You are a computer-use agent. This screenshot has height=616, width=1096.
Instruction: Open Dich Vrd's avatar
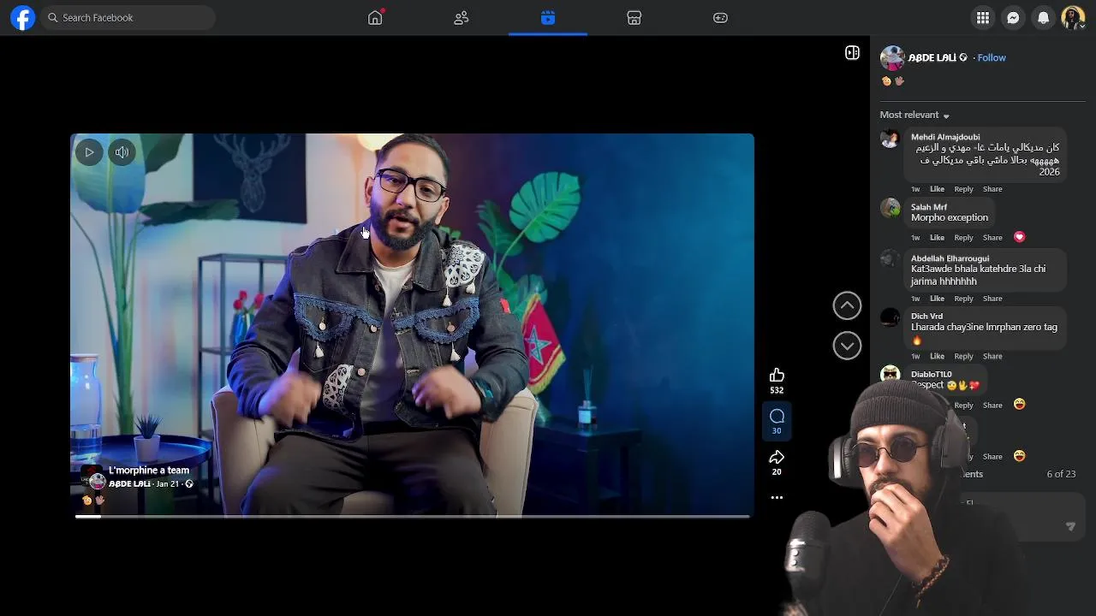(890, 317)
